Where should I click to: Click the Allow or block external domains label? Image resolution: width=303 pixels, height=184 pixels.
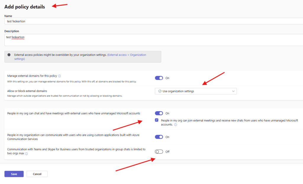[27, 91]
